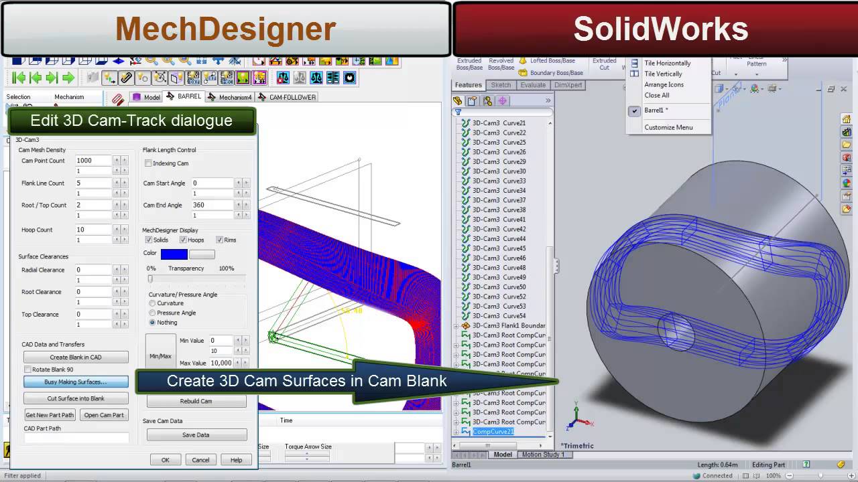
Task: Click the blue cam Color swatch
Action: 174,254
